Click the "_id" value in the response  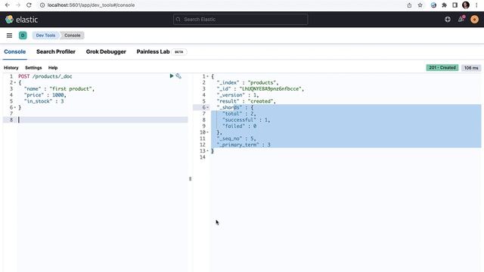(x=271, y=89)
